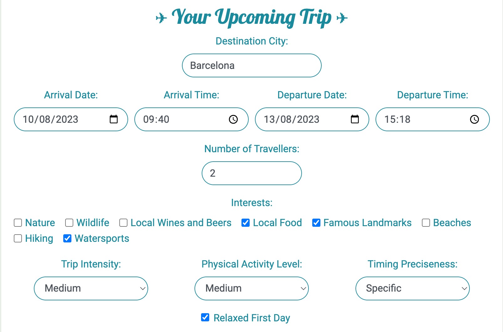Viewport: 503px width, 332px height.
Task: Select the Arrival Date field 10/08/2023
Action: 71,119
